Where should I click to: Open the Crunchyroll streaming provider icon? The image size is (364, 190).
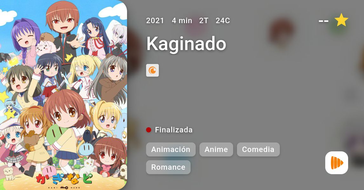click(x=152, y=70)
